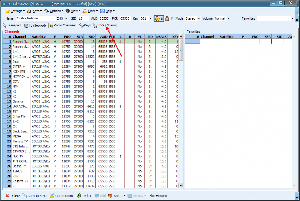300x201 pixels.
Task: Click the channel list scrollbar thumb
Action: [180, 50]
